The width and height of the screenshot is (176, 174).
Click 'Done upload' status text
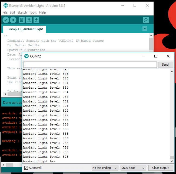12,103
